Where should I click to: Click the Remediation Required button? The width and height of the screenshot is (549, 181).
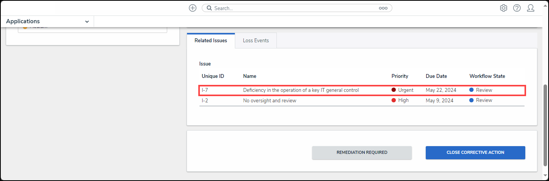tap(362, 153)
